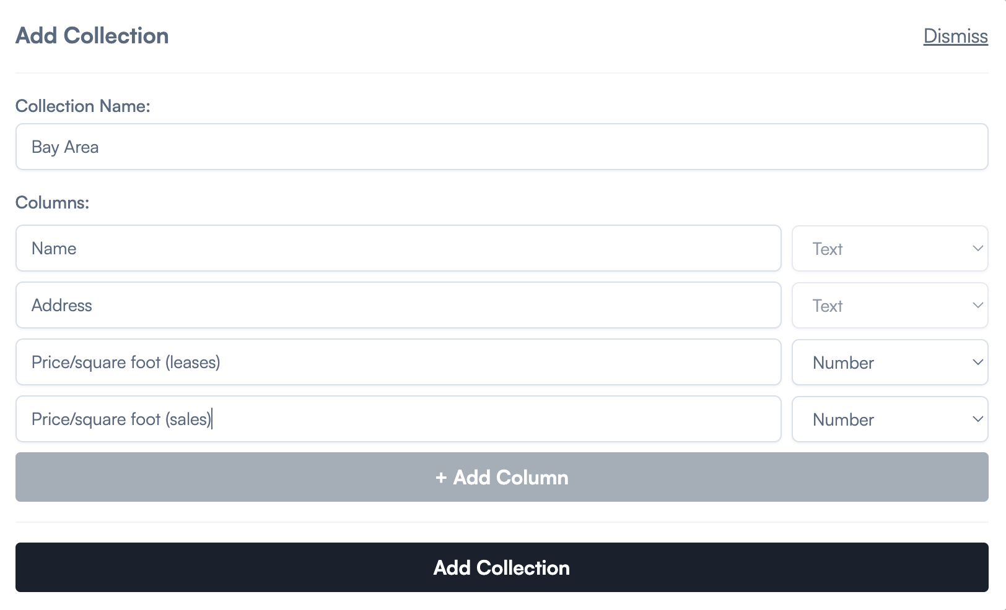Submit with the dark Add Collection button
This screenshot has width=1006, height=610.
(x=502, y=567)
